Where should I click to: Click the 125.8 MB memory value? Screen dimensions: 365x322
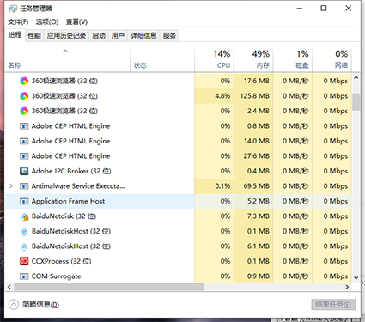[254, 96]
